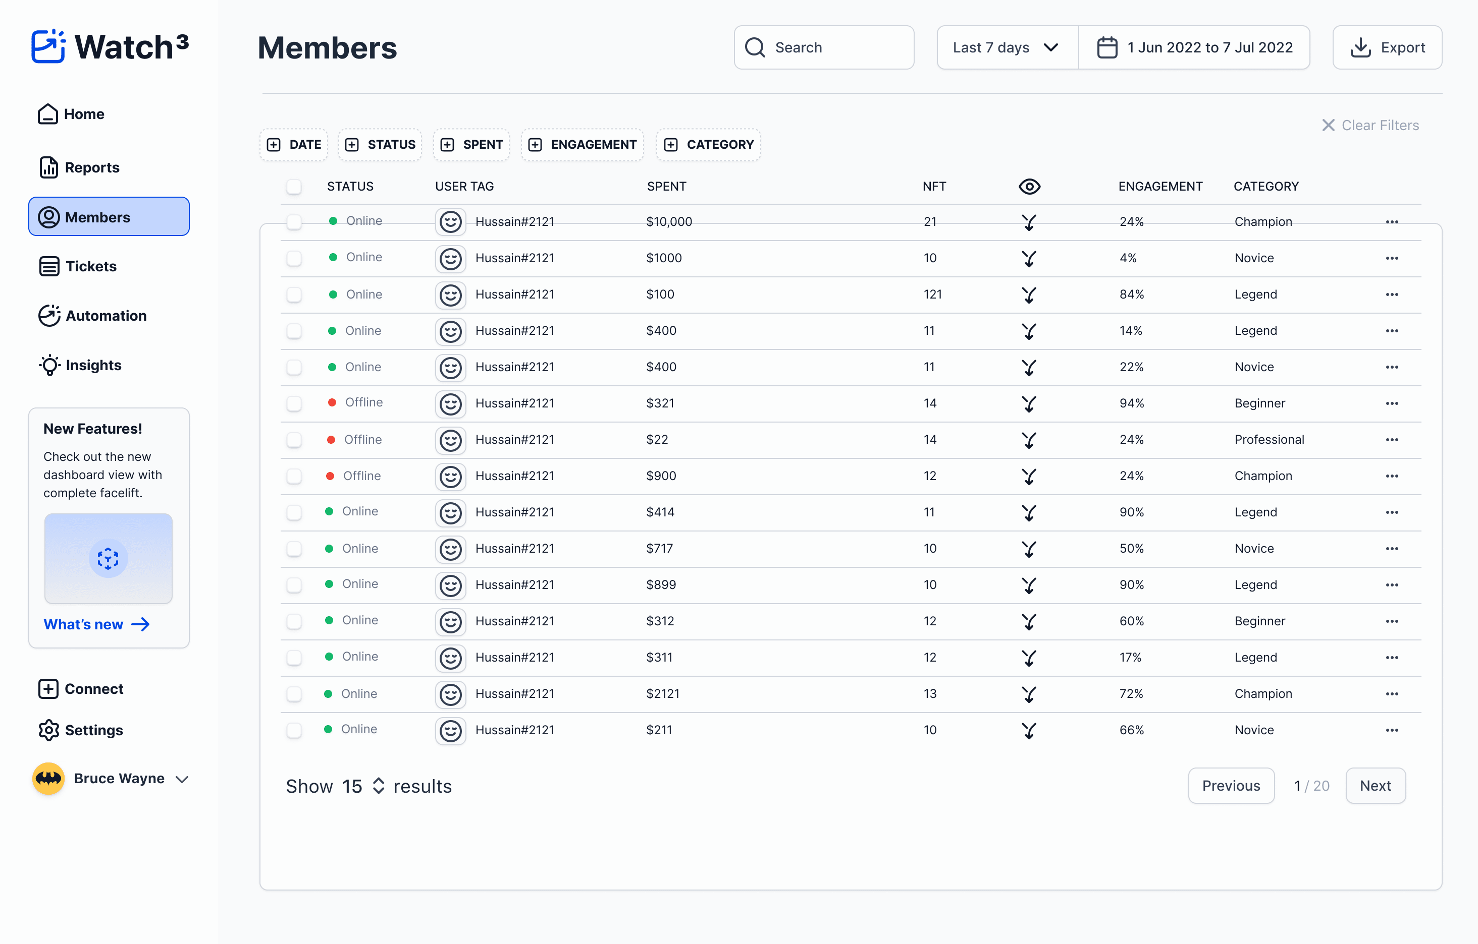Check the box for $10,000 row

[x=294, y=222]
